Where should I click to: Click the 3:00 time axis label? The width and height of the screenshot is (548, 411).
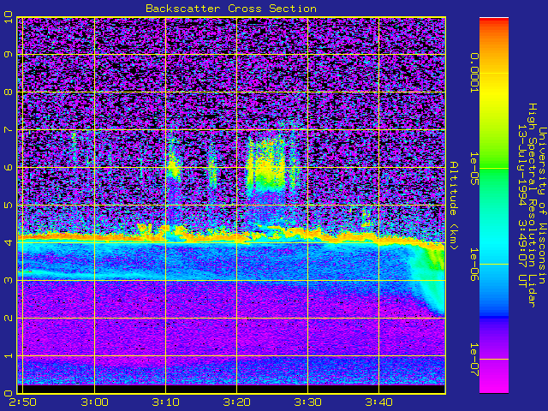[x=94, y=402]
